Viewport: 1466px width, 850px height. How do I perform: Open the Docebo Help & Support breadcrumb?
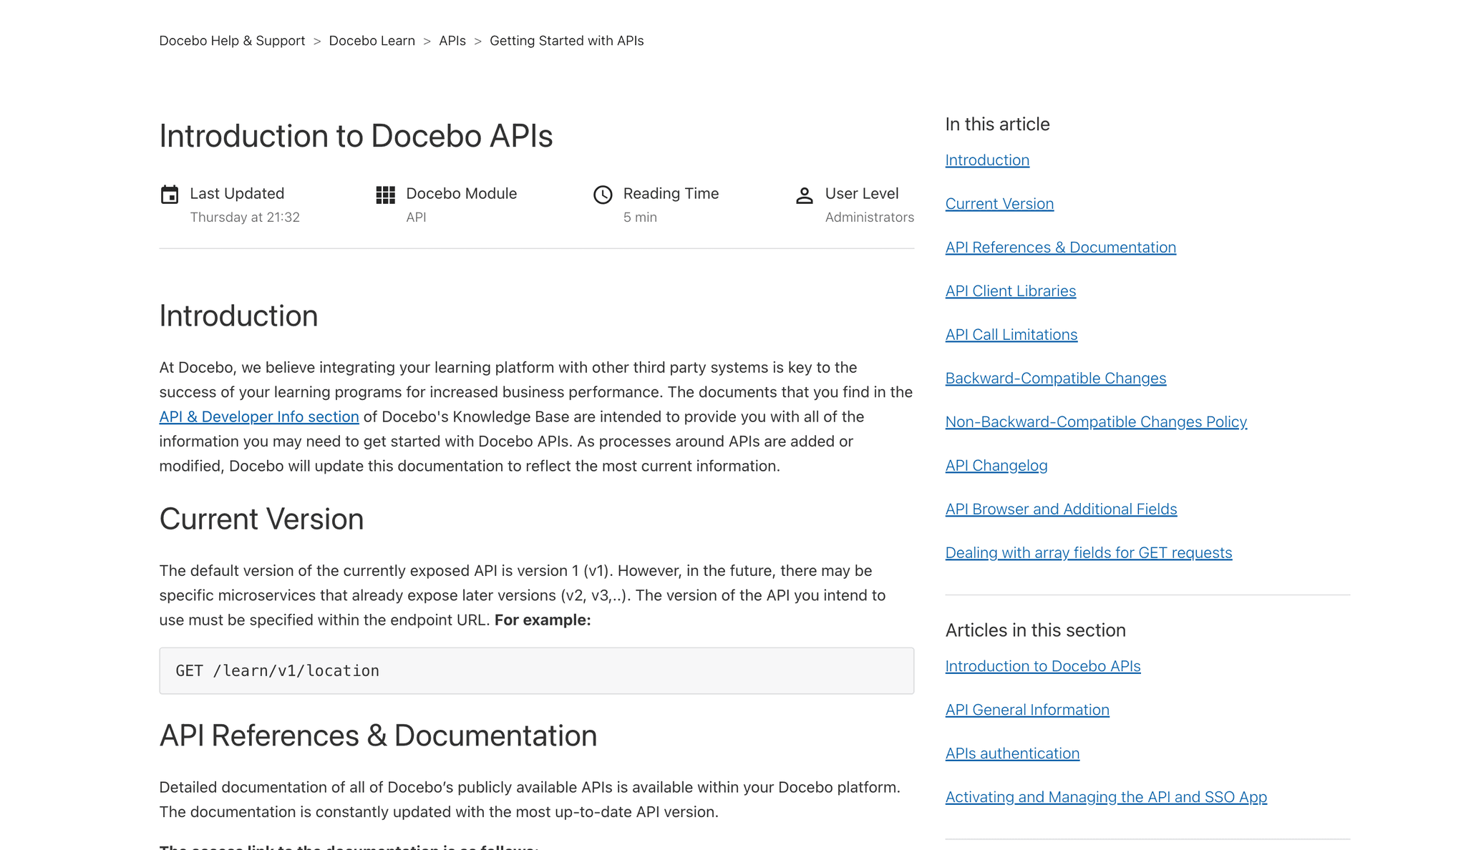click(231, 41)
